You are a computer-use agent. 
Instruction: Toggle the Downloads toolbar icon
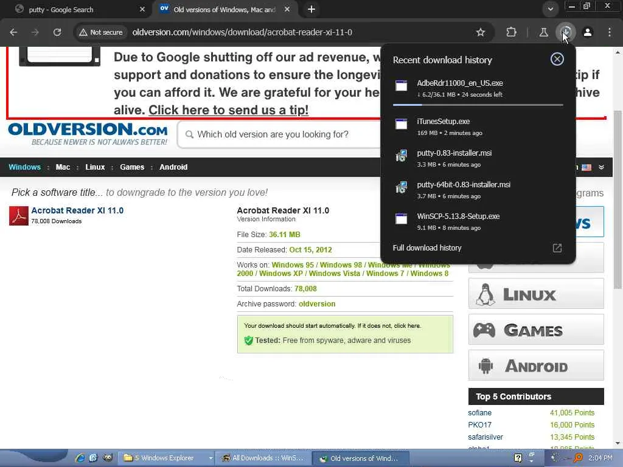(x=566, y=32)
